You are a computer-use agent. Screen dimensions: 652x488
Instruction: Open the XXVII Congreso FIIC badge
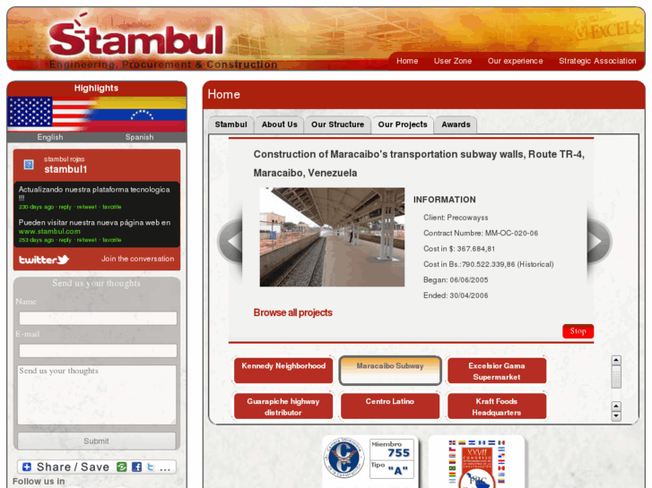476,464
